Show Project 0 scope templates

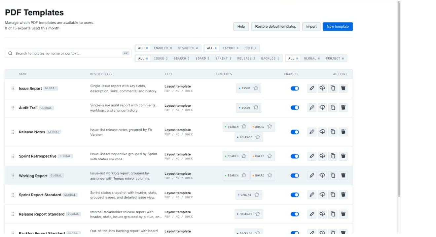pos(335,58)
